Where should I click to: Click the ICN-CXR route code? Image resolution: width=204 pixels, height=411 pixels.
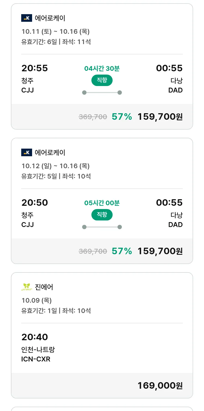pyautogui.click(x=36, y=359)
